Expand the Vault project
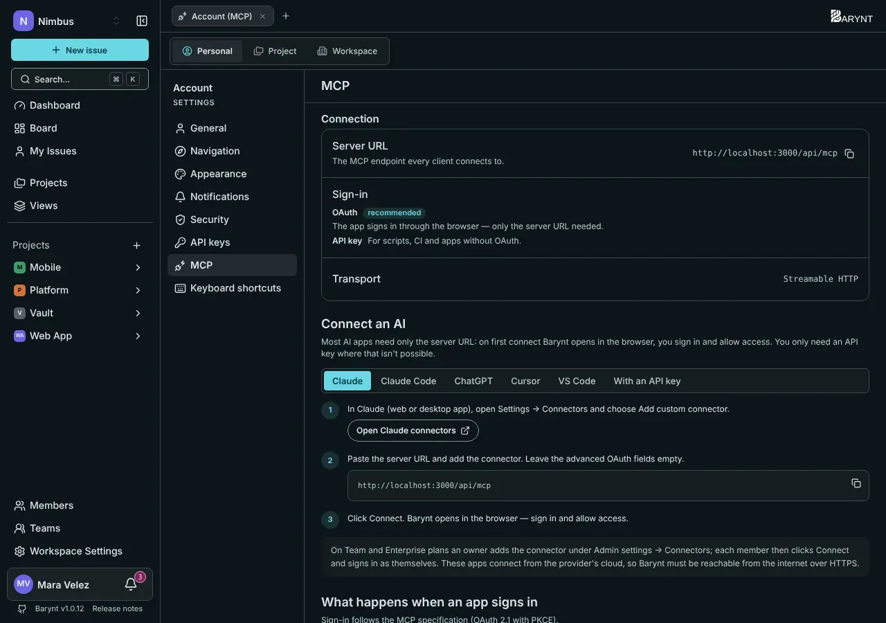The width and height of the screenshot is (886, 623). pos(138,313)
